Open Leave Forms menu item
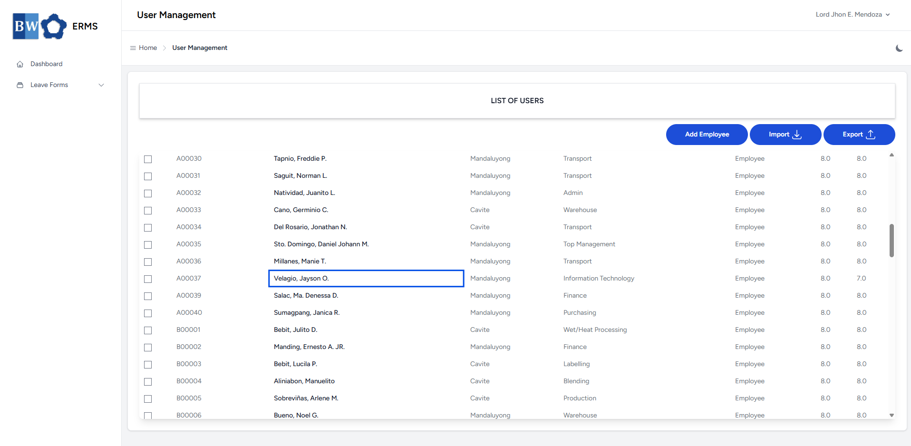 click(x=49, y=85)
